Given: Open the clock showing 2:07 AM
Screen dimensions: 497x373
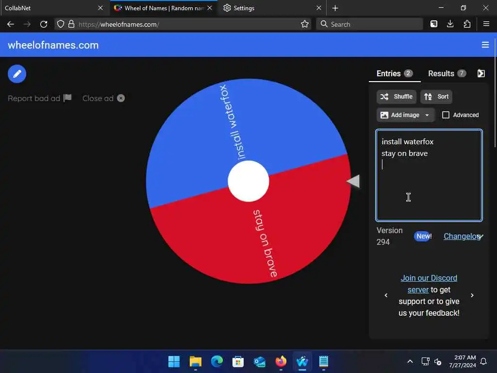Looking at the screenshot, I should coord(463,361).
